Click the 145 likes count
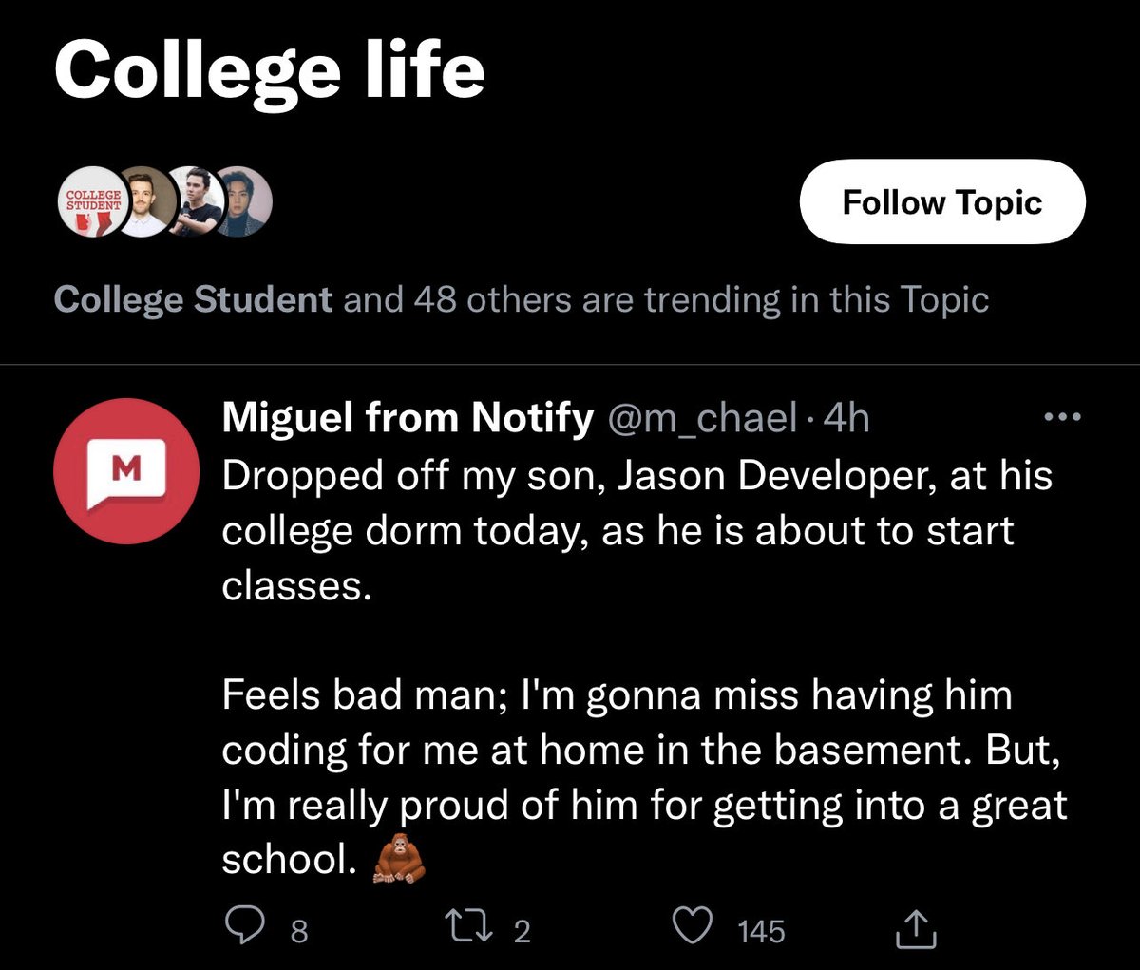1140x970 pixels. tap(761, 930)
